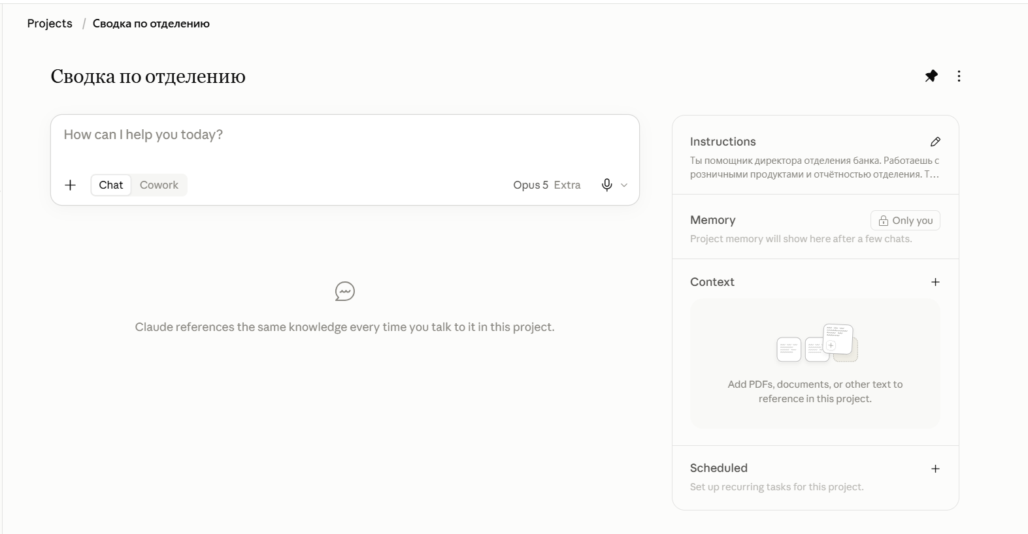Start voice input with the microphone icon
The width and height of the screenshot is (1028, 534).
606,185
